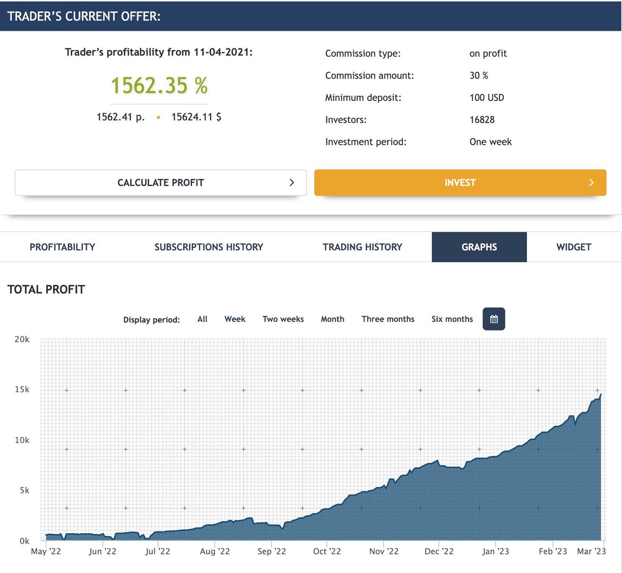Click the Trader's profitability from 11-04-2021 label
The width and height of the screenshot is (622, 573).
159,53
